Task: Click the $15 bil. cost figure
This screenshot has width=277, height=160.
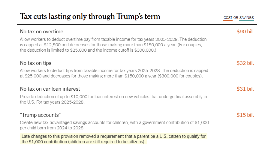Action: coord(245,115)
